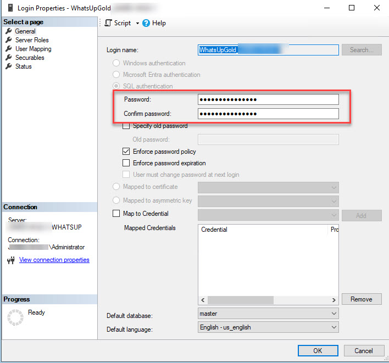Screen dimensions: 389x363
Task: Open the Status page
Action: click(x=23, y=66)
